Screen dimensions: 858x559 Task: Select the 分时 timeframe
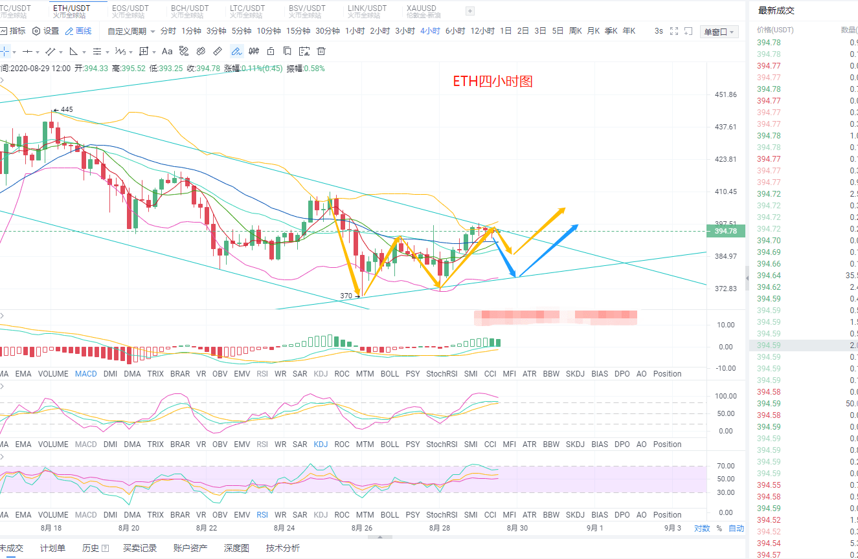pyautogui.click(x=168, y=31)
